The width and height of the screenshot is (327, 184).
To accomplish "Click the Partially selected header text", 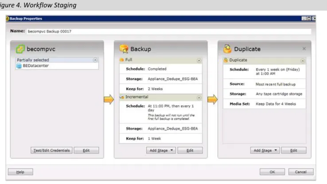I will coord(33,60).
